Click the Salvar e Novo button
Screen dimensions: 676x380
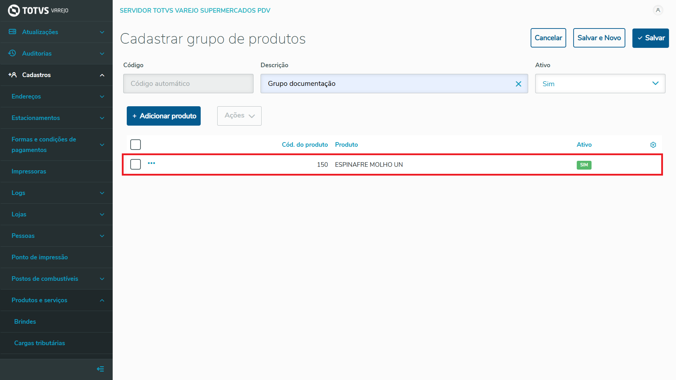[599, 38]
